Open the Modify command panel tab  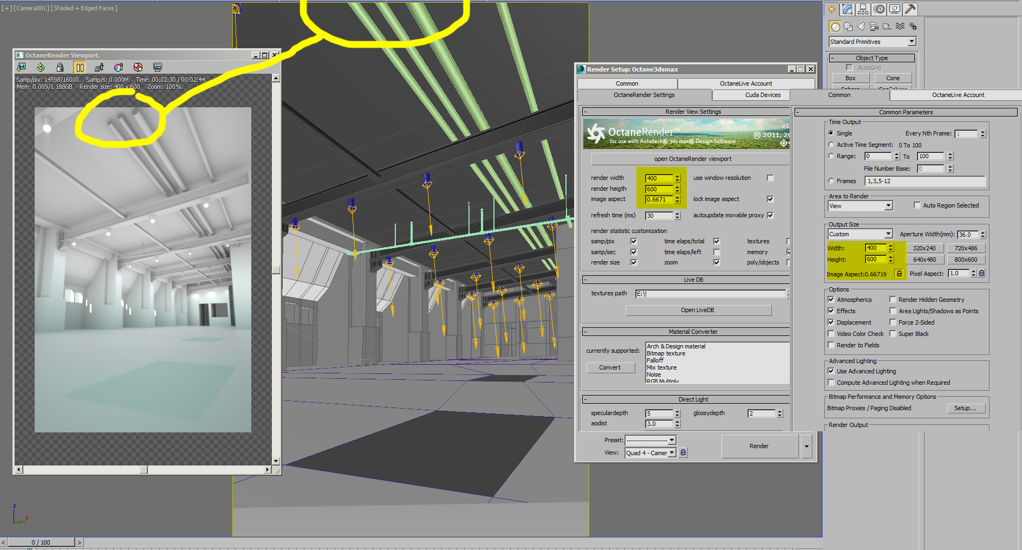coord(848,9)
